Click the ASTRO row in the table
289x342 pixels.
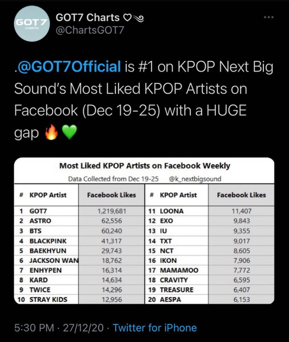coord(79,221)
